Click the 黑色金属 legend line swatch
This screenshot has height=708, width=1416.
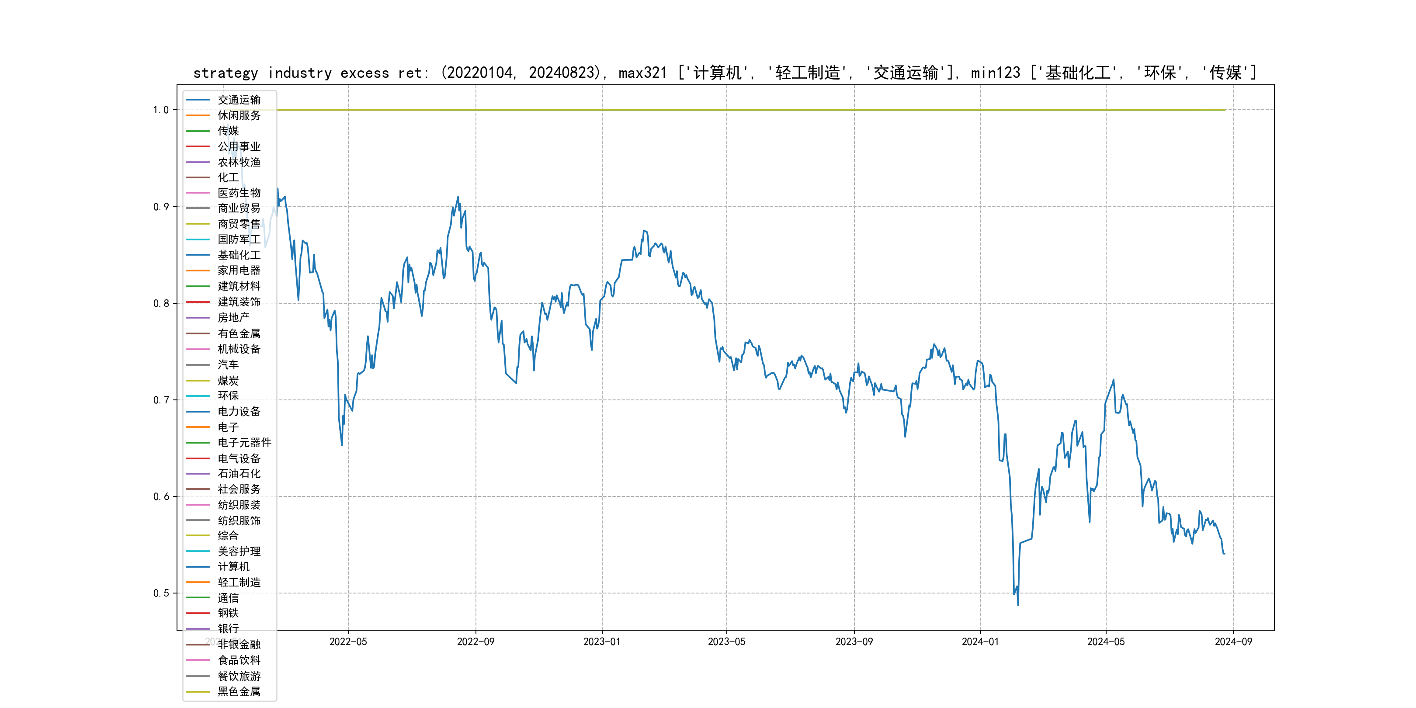(x=198, y=691)
